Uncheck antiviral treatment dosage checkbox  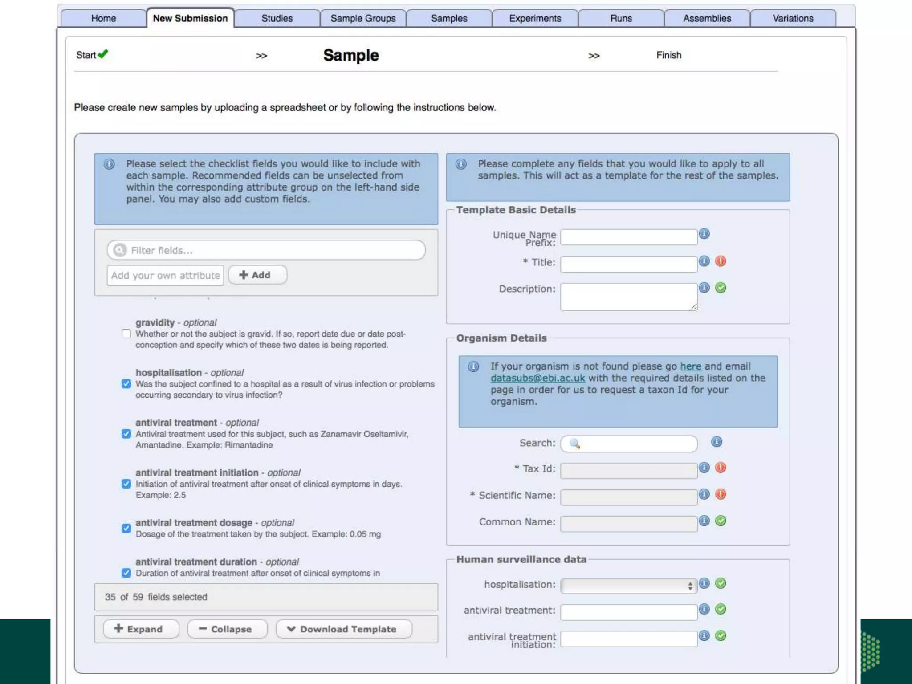(x=126, y=528)
